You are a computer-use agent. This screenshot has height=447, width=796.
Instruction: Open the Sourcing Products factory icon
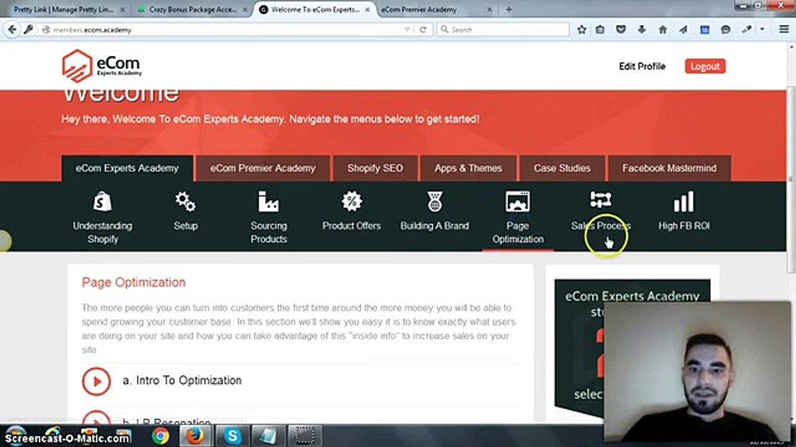click(269, 201)
